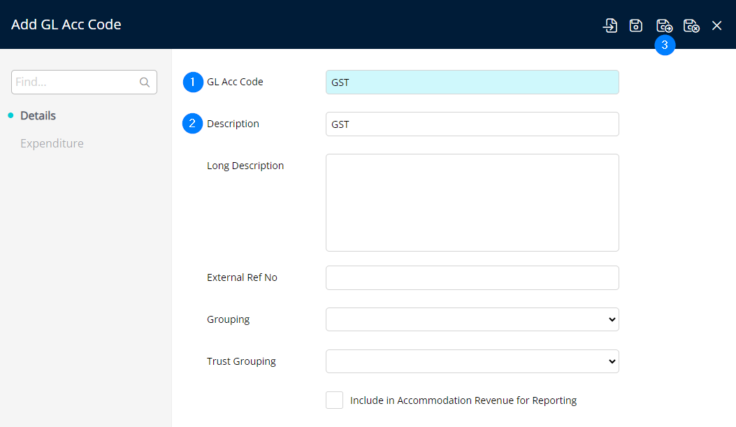The width and height of the screenshot is (736, 427).
Task: Click the magnifying glass search icon
Action: pos(145,82)
